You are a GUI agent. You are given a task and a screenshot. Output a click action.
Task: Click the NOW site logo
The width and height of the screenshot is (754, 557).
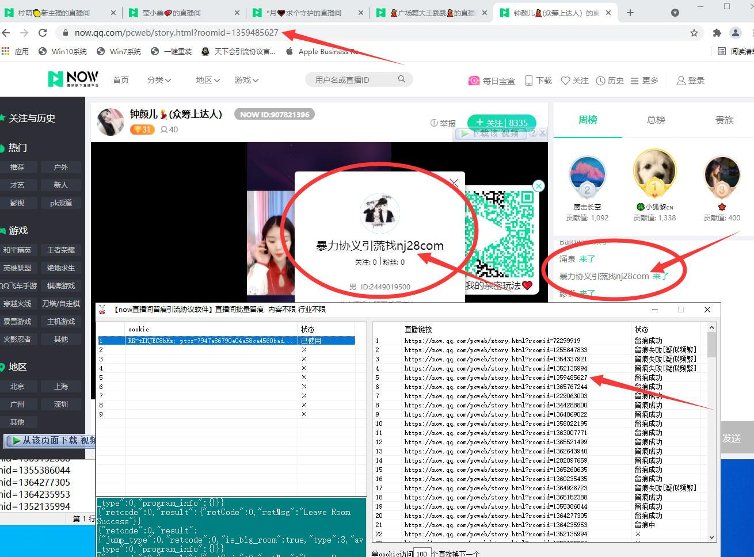(x=73, y=79)
